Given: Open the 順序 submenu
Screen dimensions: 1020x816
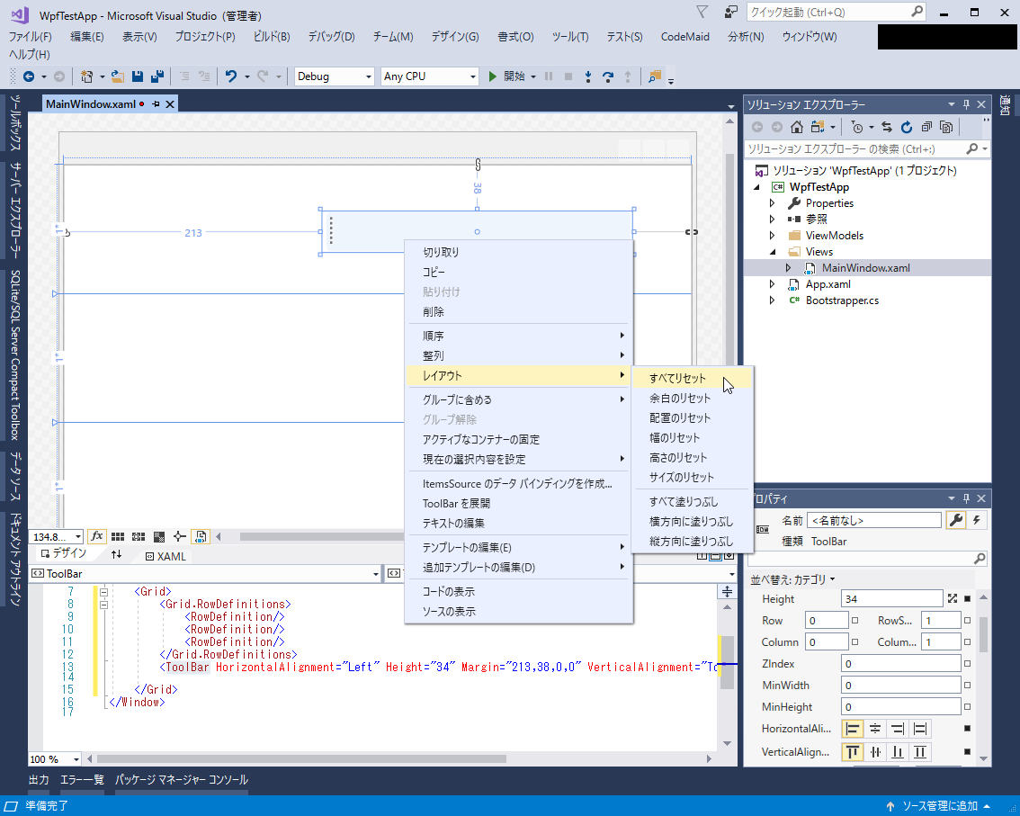Looking at the screenshot, I should click(518, 336).
